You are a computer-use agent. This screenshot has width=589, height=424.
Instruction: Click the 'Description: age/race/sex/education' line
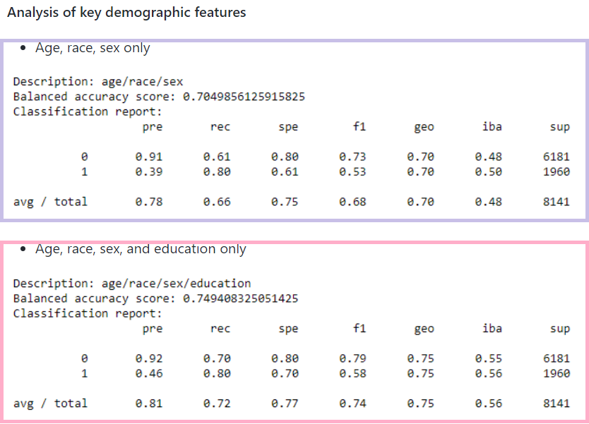(132, 284)
